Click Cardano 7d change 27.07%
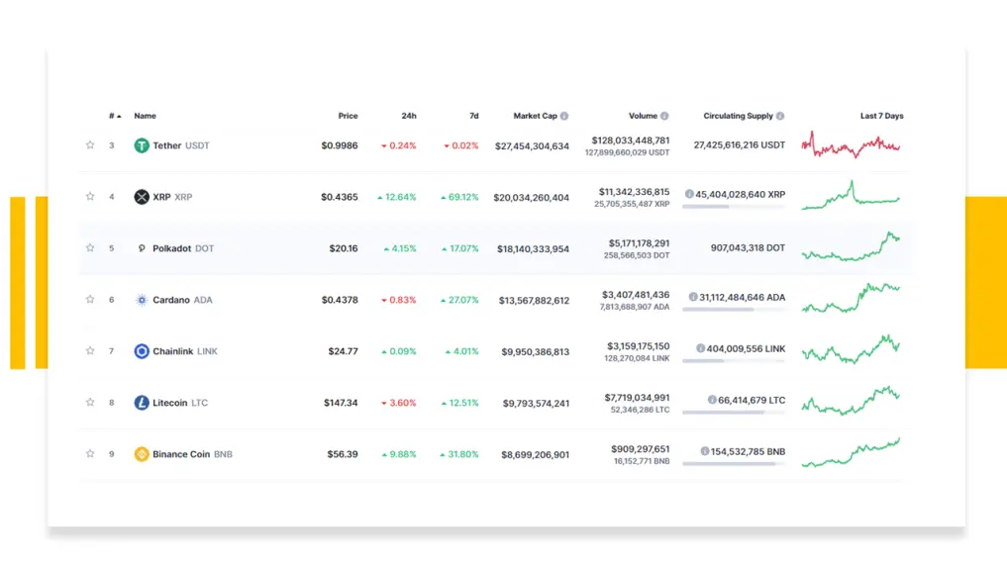The height and width of the screenshot is (566, 1007). [x=459, y=300]
